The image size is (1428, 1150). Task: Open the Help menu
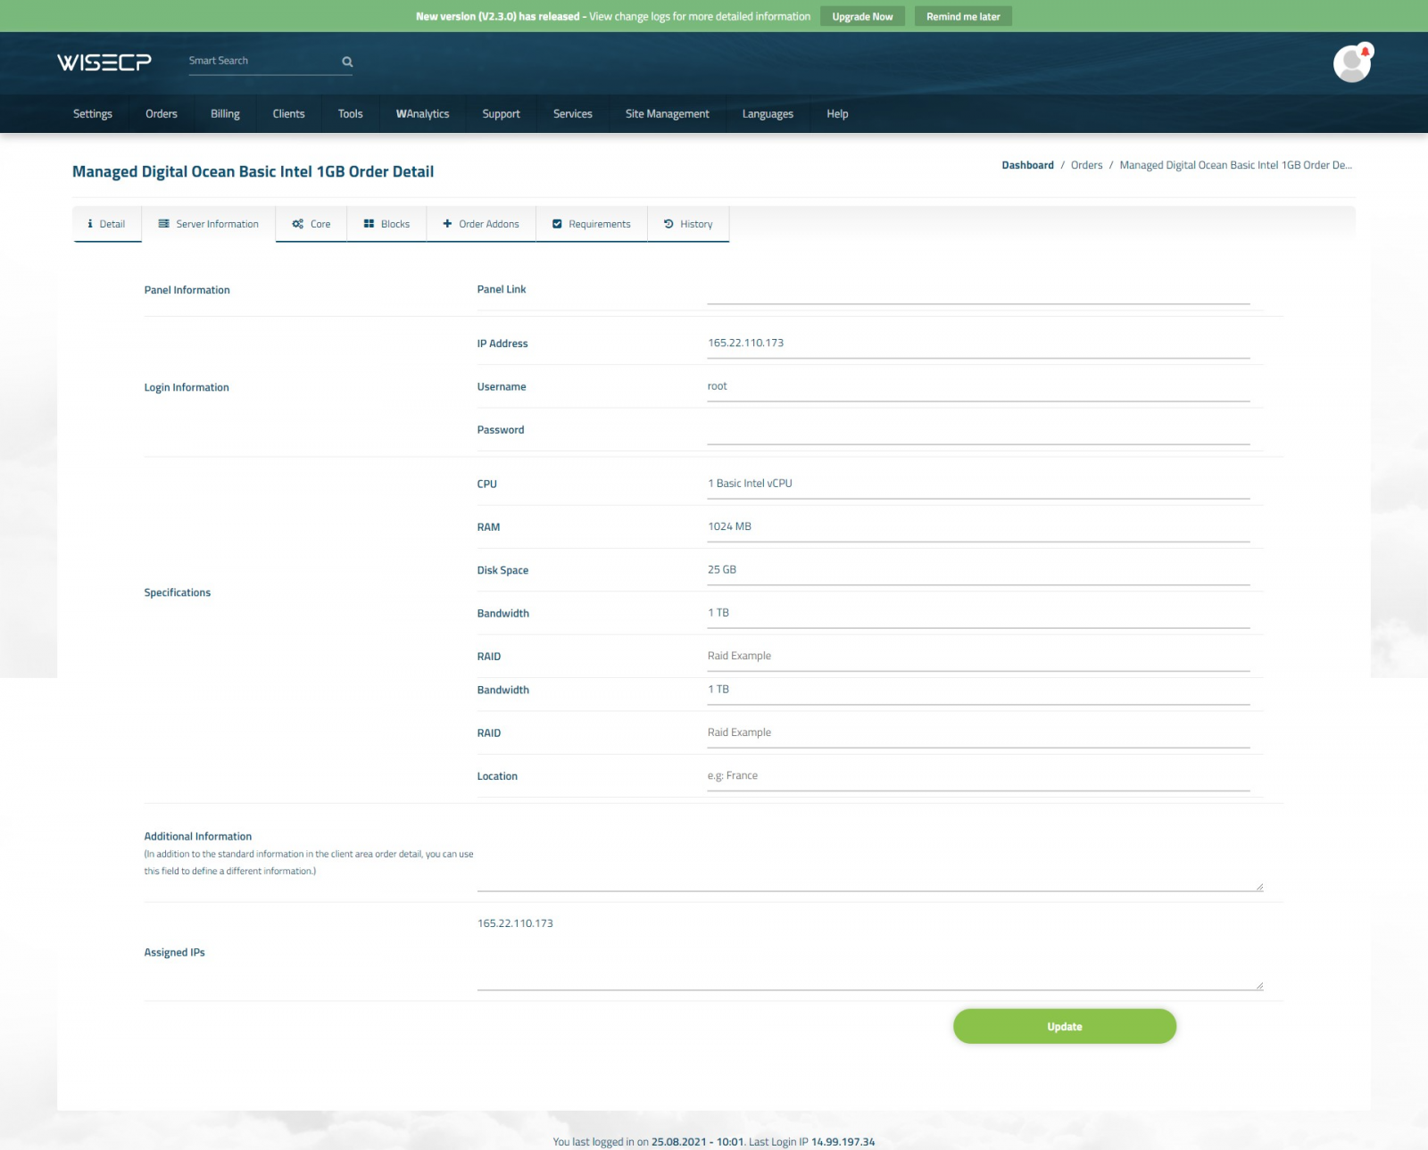click(x=837, y=114)
